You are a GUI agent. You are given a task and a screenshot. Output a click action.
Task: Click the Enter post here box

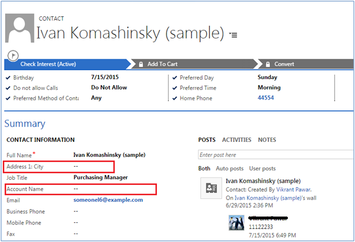click(x=275, y=155)
